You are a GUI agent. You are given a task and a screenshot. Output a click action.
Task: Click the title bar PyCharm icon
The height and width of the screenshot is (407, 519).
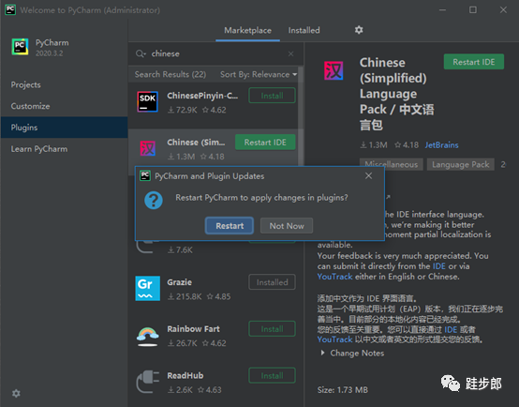tap(10, 9)
